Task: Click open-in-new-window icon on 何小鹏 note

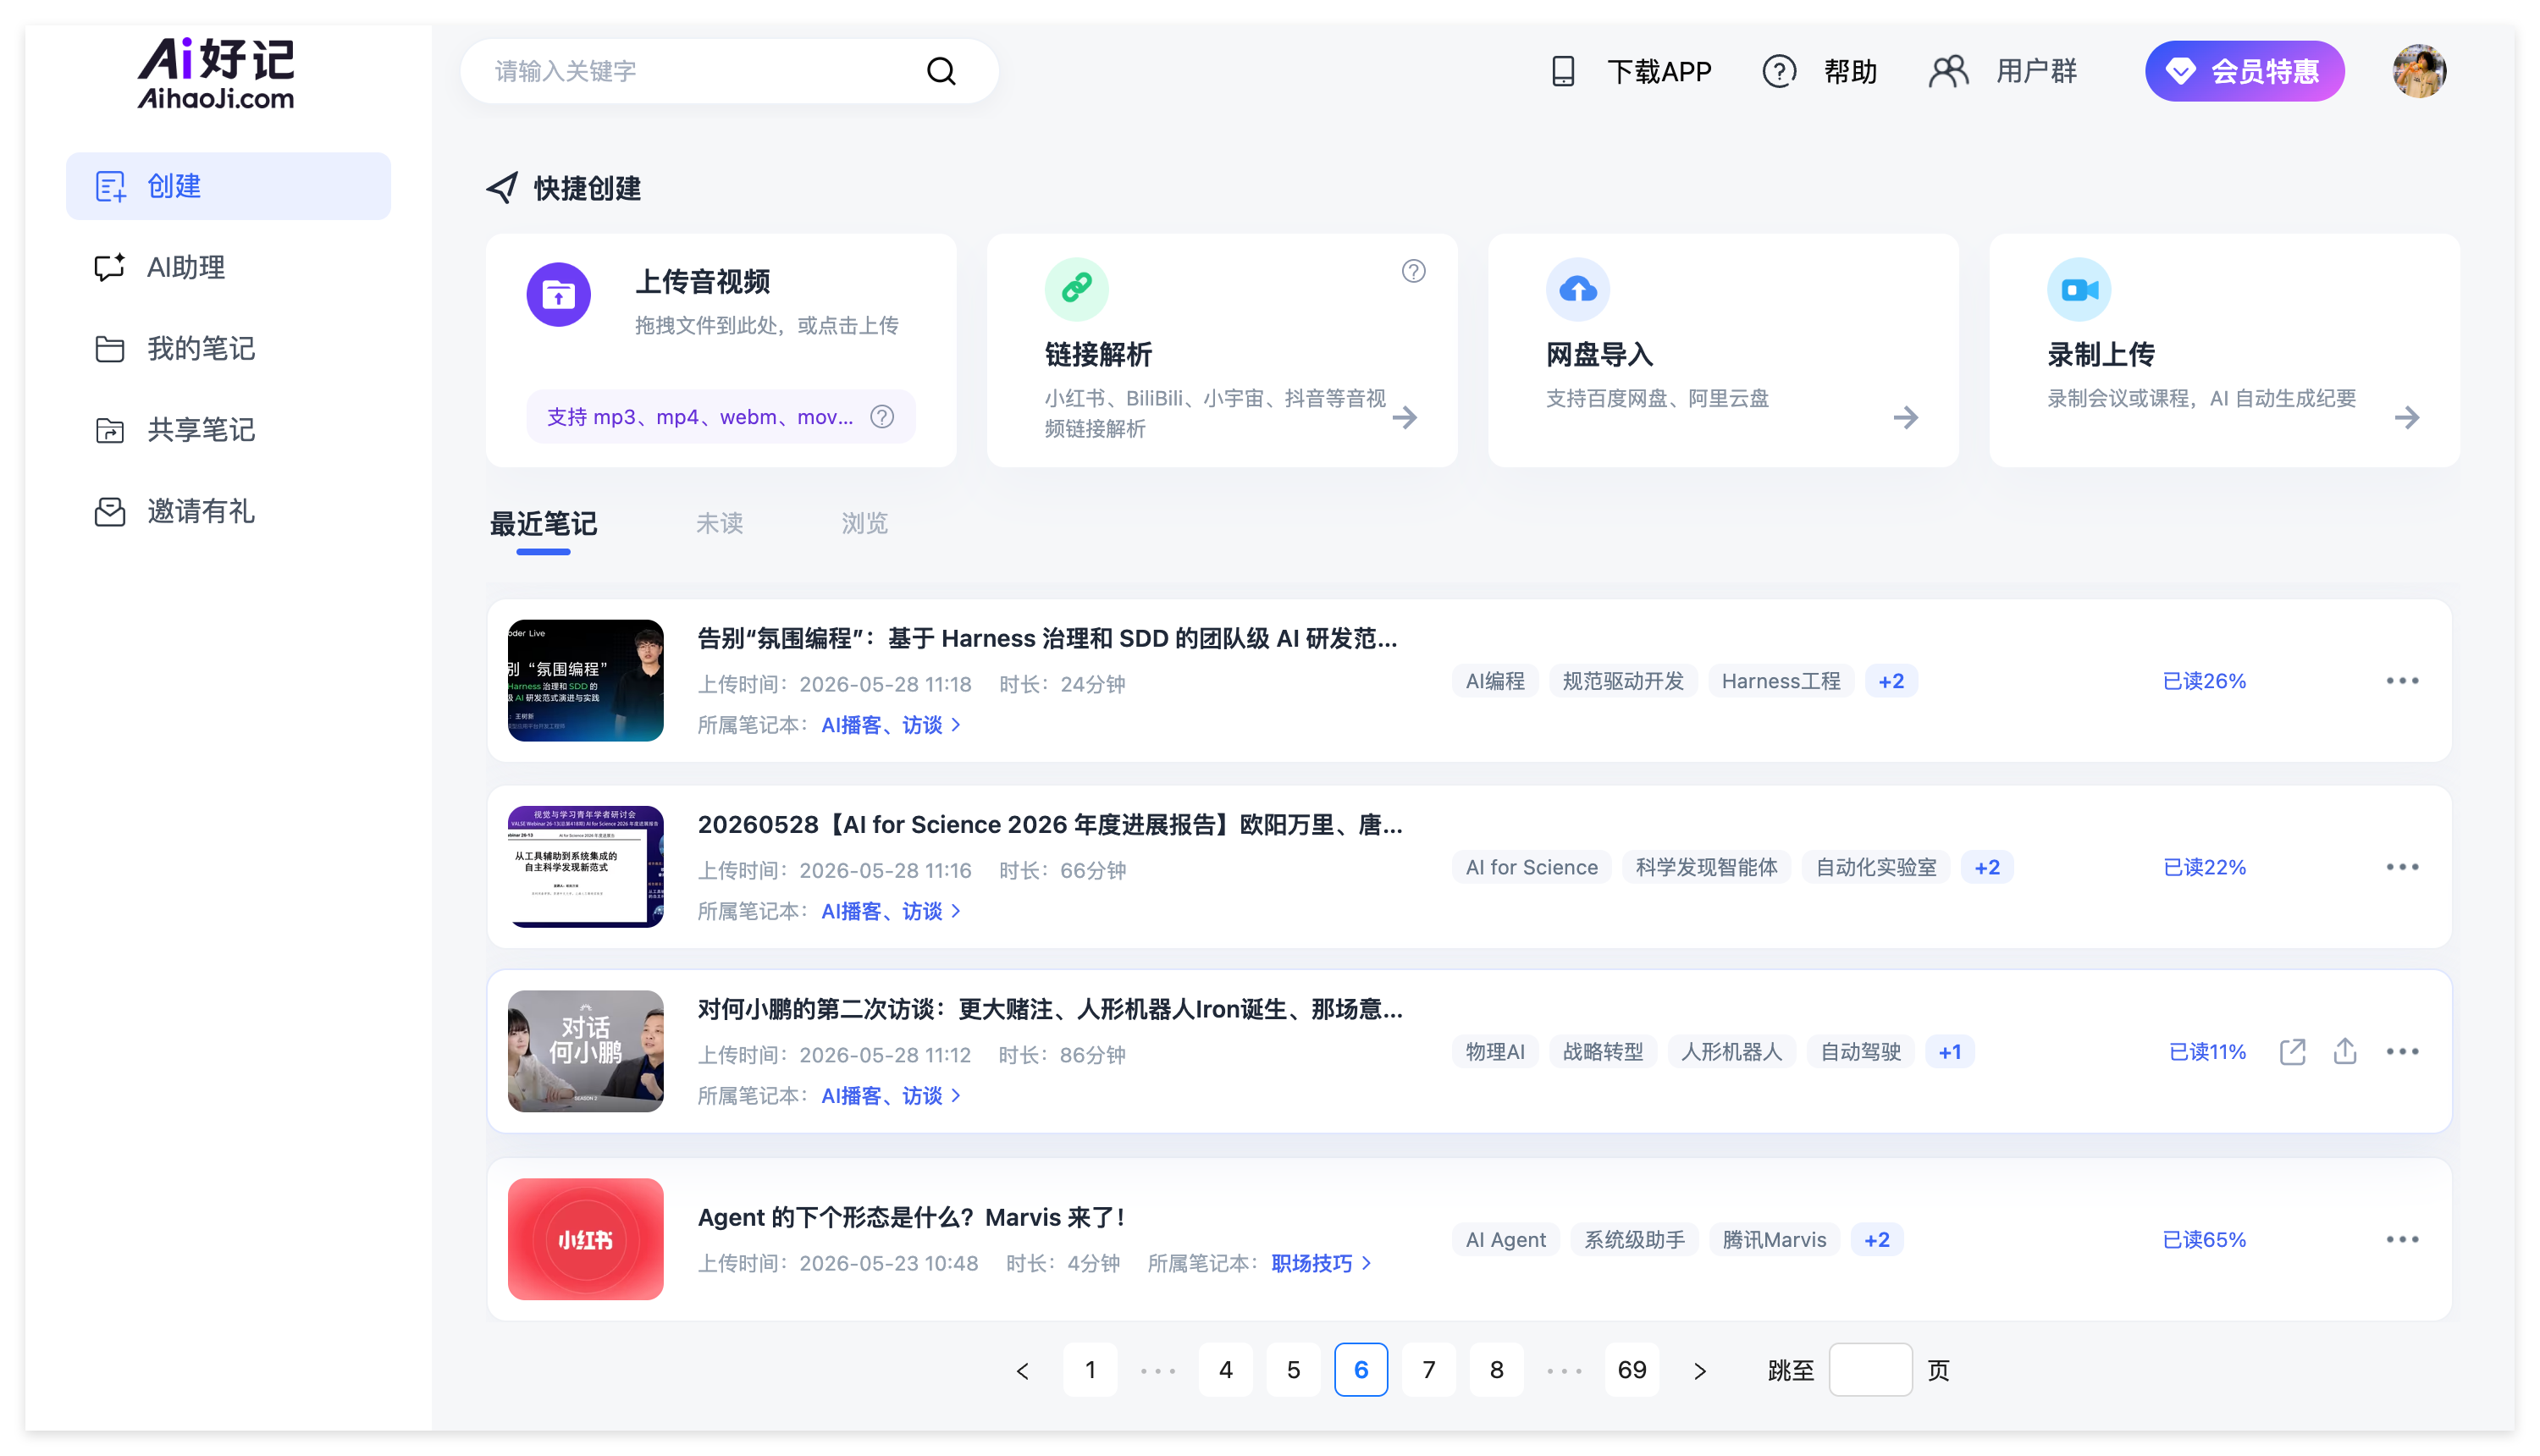Action: (2292, 1052)
